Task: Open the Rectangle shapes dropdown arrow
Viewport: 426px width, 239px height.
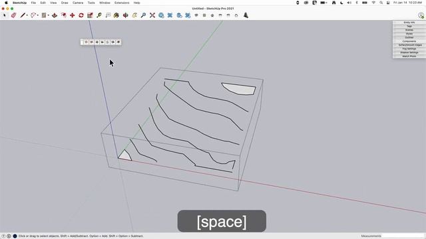Action: point(49,15)
